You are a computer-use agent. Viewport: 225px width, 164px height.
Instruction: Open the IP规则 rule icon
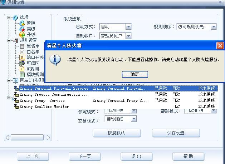pos(22,69)
